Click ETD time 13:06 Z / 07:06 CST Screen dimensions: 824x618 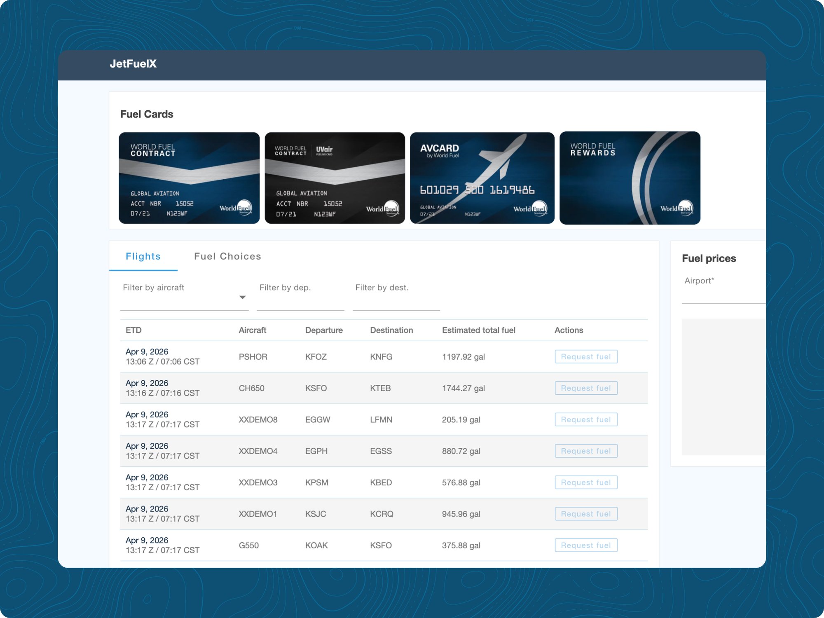coord(162,362)
